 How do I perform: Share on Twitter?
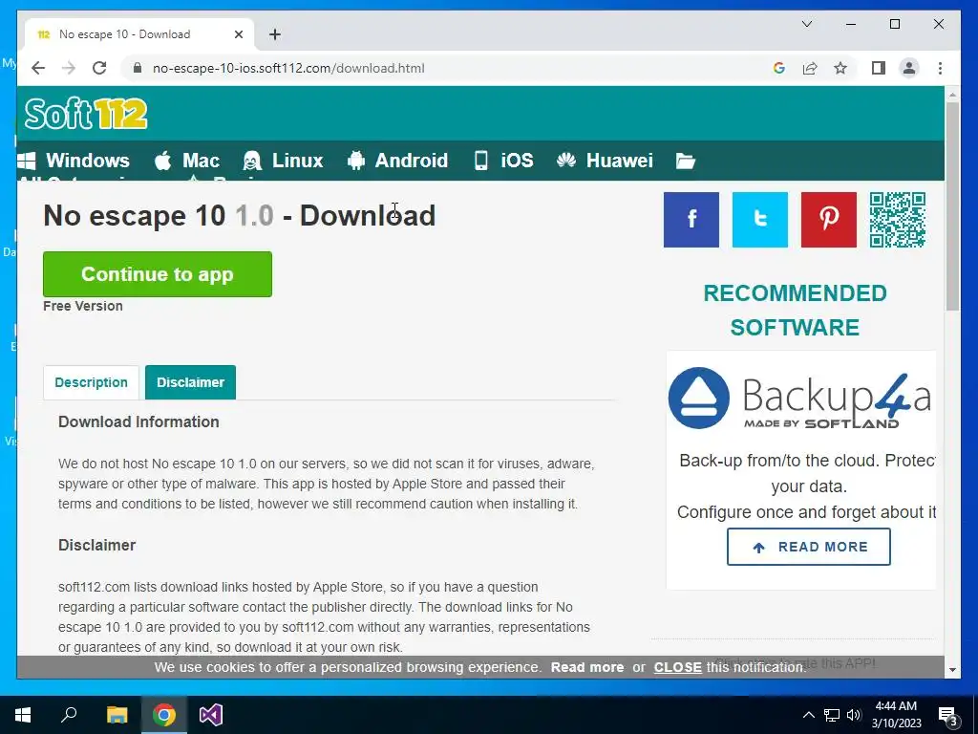click(759, 219)
